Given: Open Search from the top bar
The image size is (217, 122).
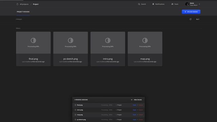Looking at the screenshot, I should pos(143,4).
